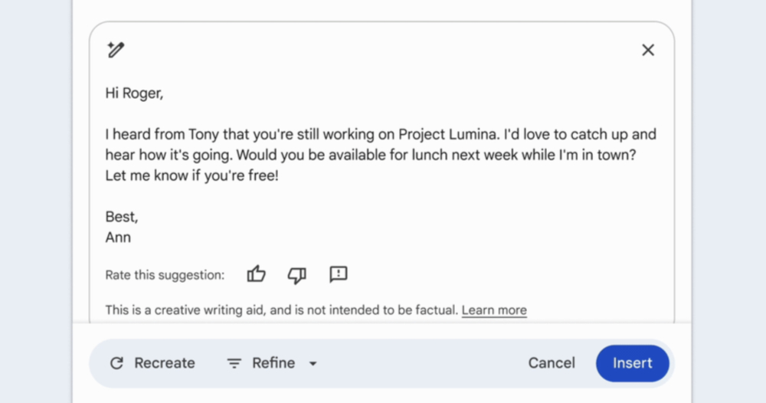This screenshot has width=766, height=403.
Task: Insert the suggested email draft
Action: pyautogui.click(x=632, y=363)
